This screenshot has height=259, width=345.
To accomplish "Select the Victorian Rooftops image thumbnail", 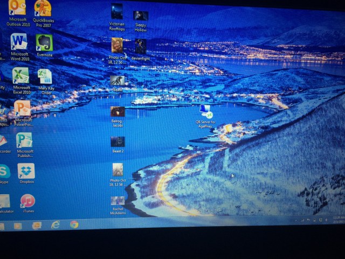I will 116,12.
